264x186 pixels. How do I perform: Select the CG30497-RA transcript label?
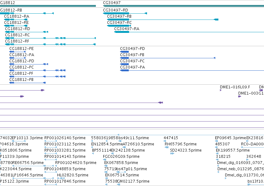click(x=127, y=29)
